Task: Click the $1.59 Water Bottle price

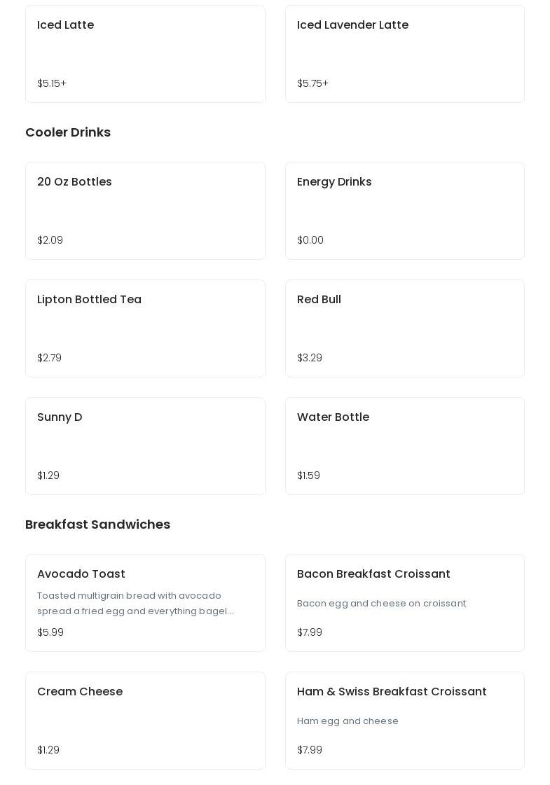Action: point(308,475)
